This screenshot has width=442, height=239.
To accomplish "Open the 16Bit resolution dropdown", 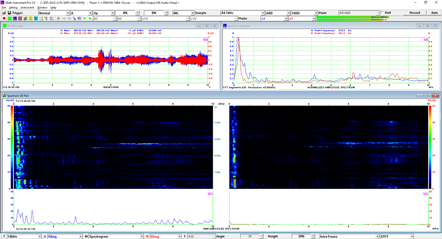I will (303, 13).
